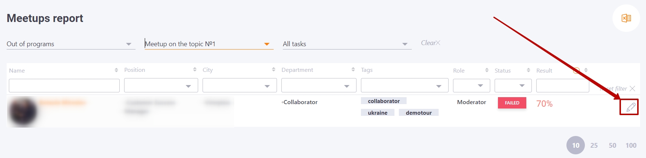The height and width of the screenshot is (158, 646).
Task: Sort by Role using its sort arrows
Action: tap(487, 70)
